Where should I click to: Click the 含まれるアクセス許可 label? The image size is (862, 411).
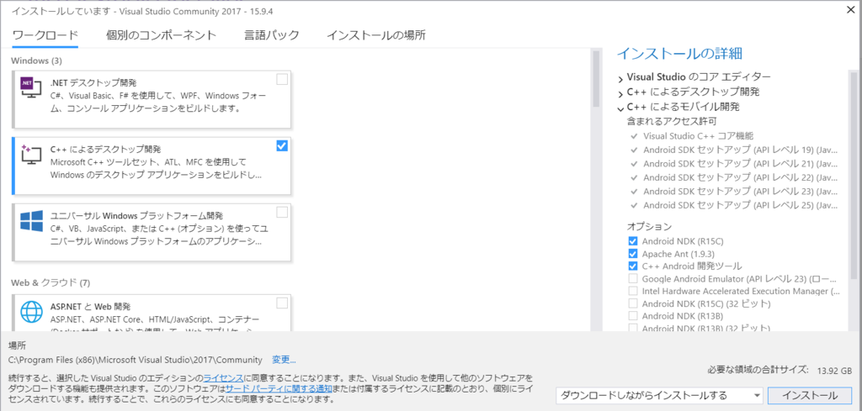(x=672, y=121)
